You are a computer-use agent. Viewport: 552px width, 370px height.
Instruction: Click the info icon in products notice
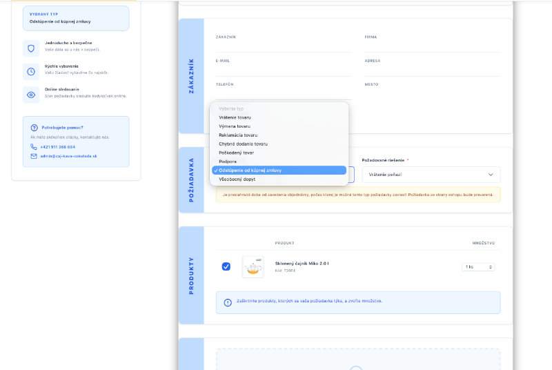(x=228, y=302)
